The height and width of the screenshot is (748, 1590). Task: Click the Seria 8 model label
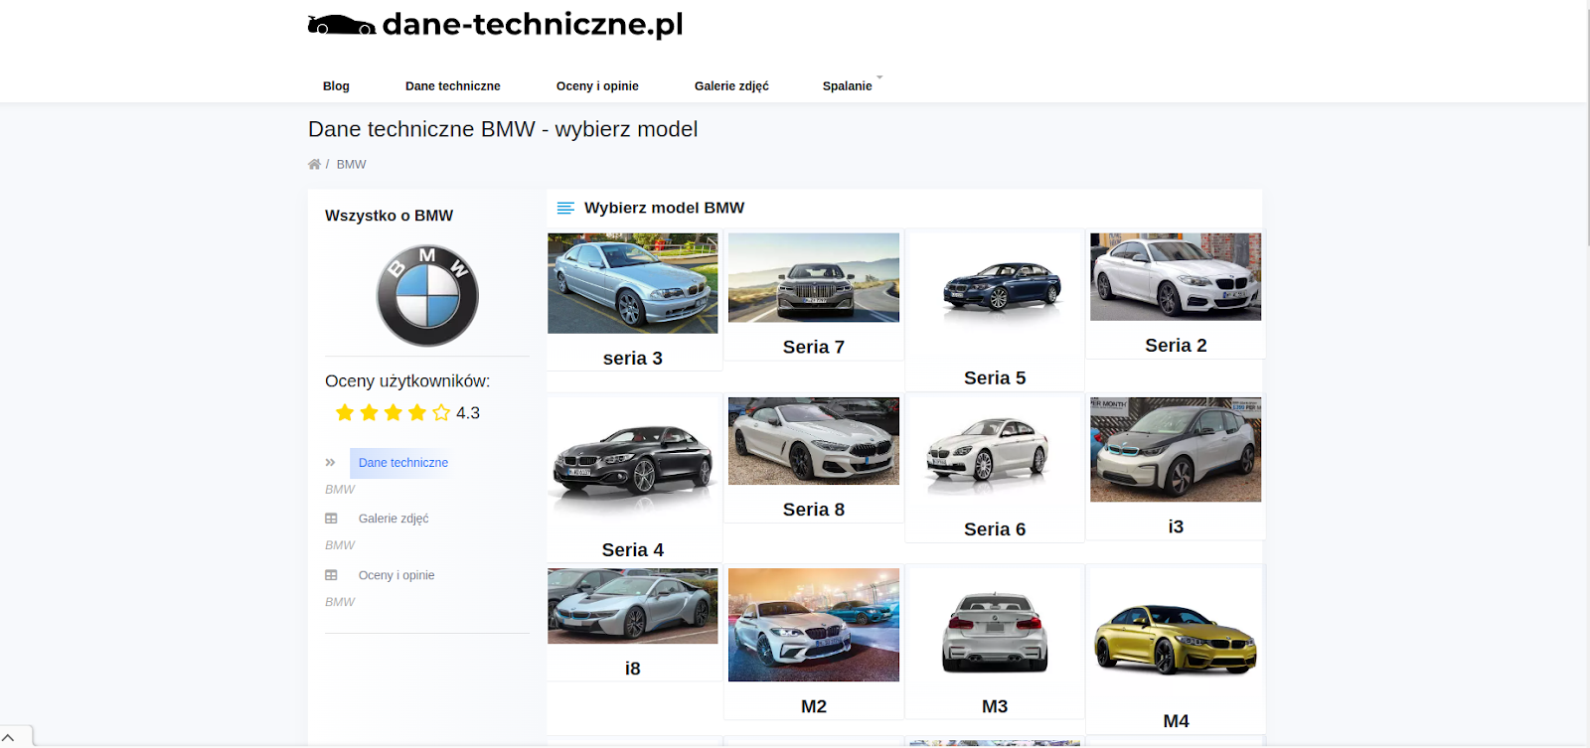814,510
